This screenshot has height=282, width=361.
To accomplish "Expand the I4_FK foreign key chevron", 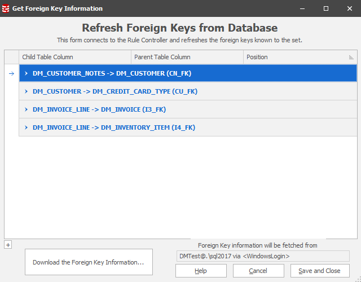I will coord(26,127).
